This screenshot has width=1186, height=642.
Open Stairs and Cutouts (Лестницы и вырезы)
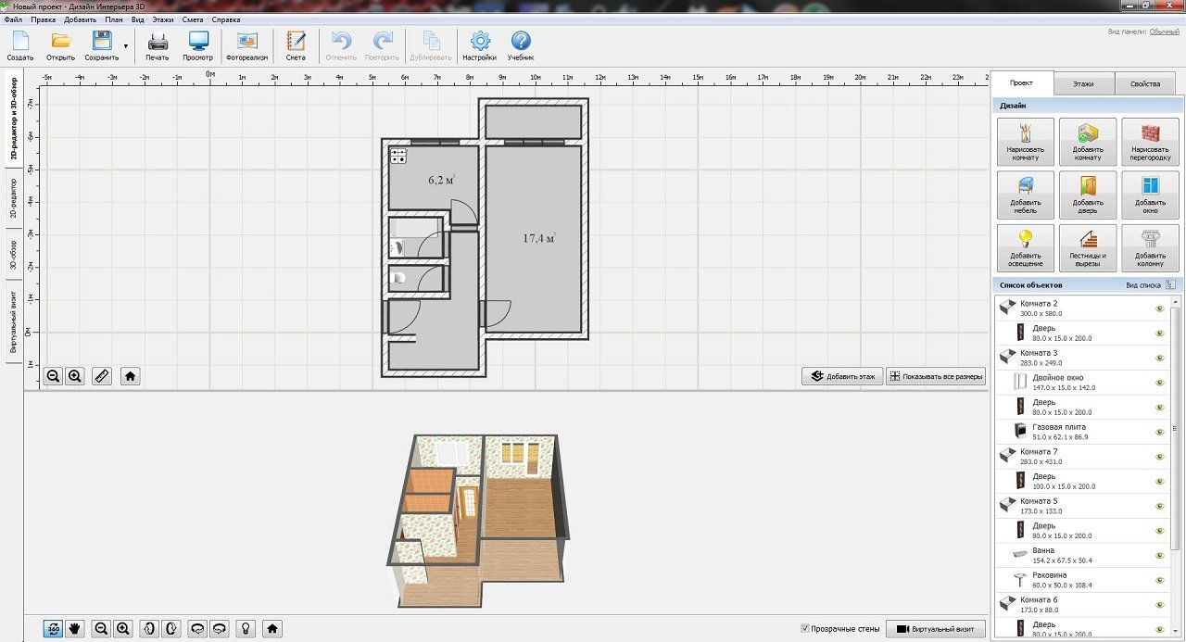(x=1087, y=247)
